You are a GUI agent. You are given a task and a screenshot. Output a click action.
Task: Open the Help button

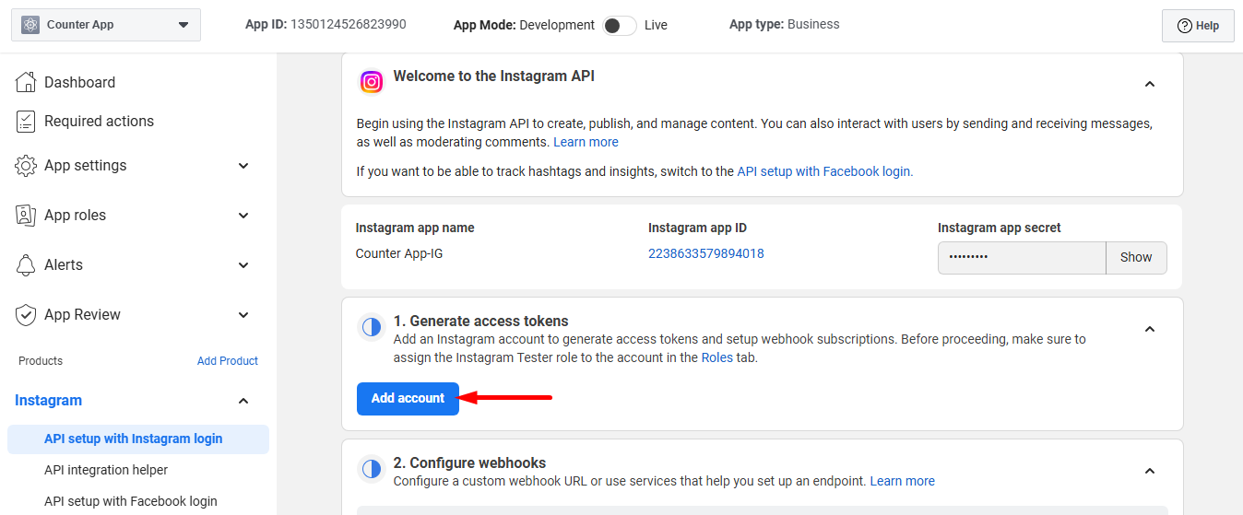tap(1198, 26)
